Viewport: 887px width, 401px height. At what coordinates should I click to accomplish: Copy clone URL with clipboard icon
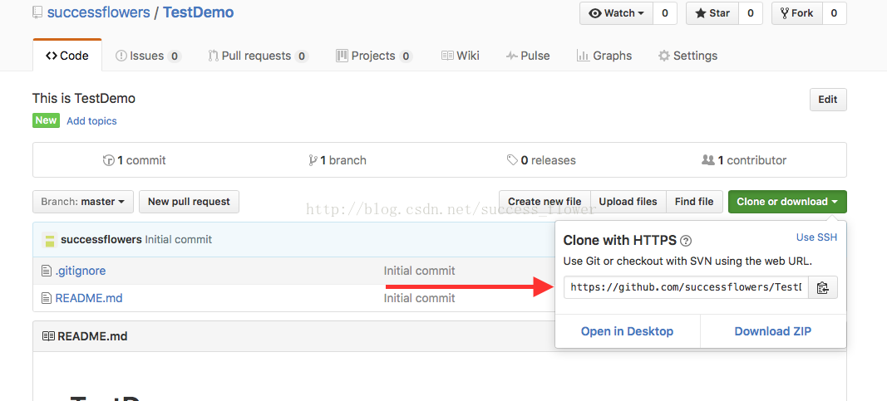tap(822, 287)
